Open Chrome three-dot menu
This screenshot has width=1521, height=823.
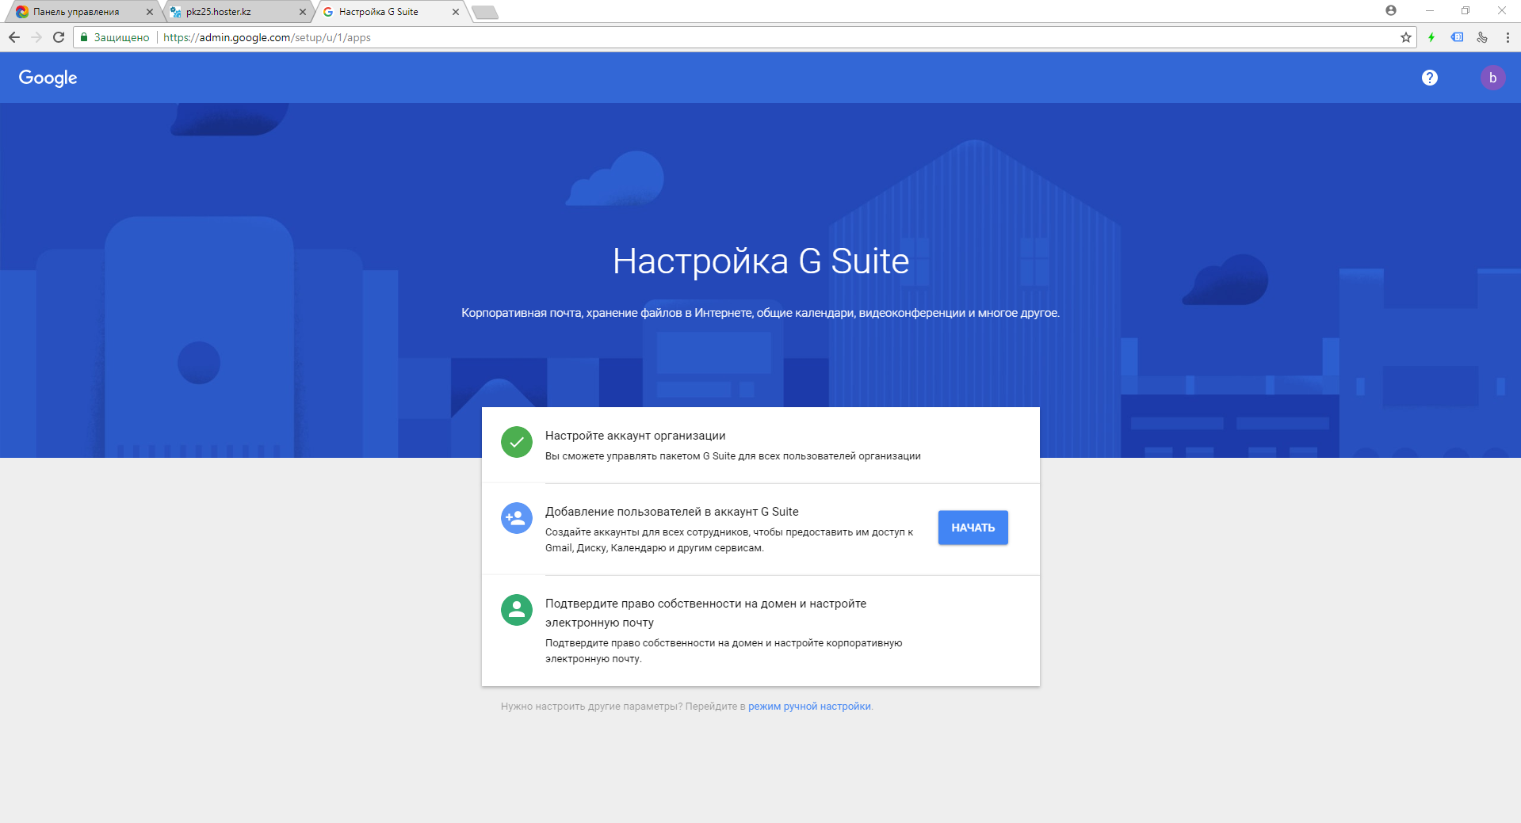(1508, 37)
